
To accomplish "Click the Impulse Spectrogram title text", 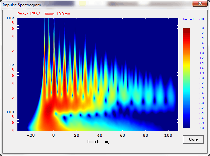I will (x=22, y=5).
